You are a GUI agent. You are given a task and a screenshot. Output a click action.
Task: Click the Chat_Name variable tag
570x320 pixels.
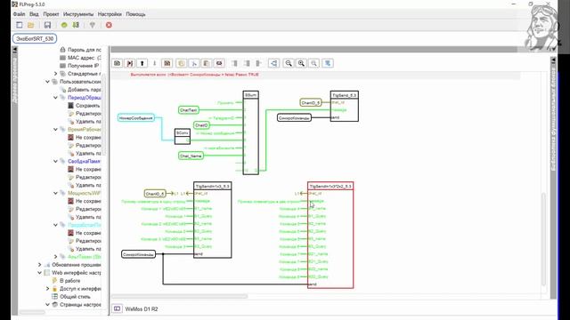(x=191, y=156)
